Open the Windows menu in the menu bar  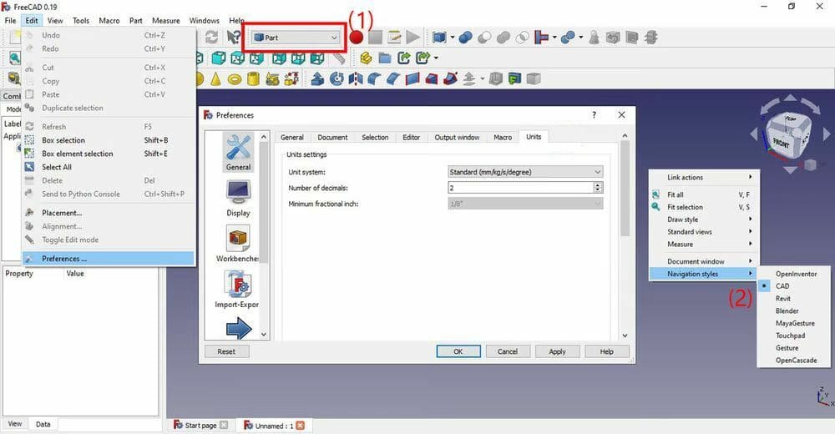coord(204,20)
